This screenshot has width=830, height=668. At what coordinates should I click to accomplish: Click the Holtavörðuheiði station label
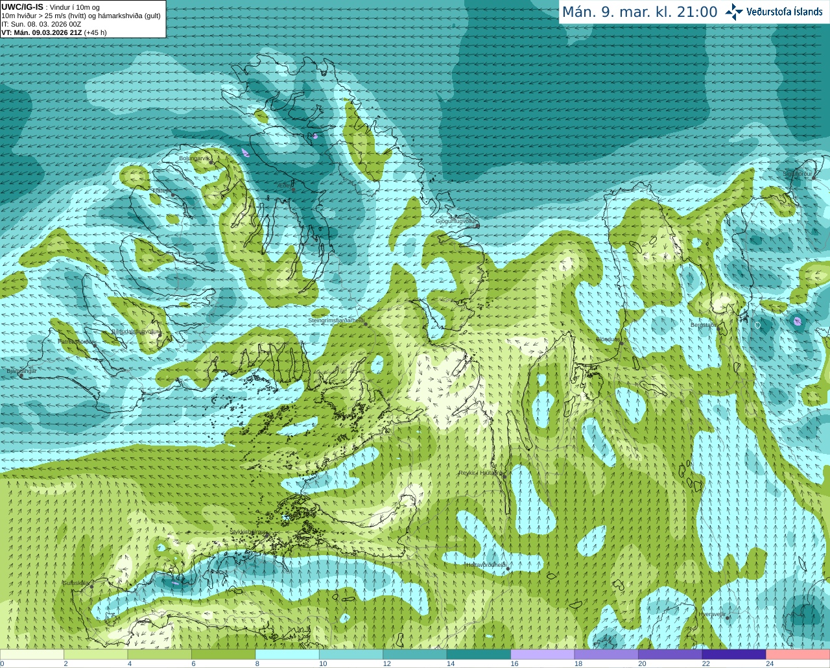(x=486, y=565)
